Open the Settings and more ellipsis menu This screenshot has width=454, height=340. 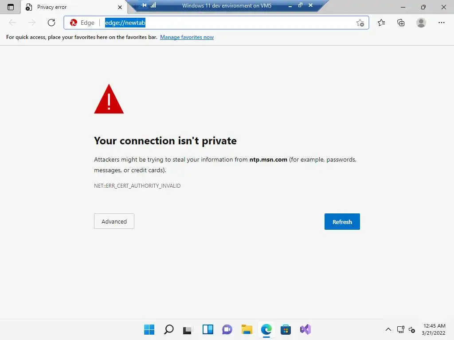coord(441,23)
